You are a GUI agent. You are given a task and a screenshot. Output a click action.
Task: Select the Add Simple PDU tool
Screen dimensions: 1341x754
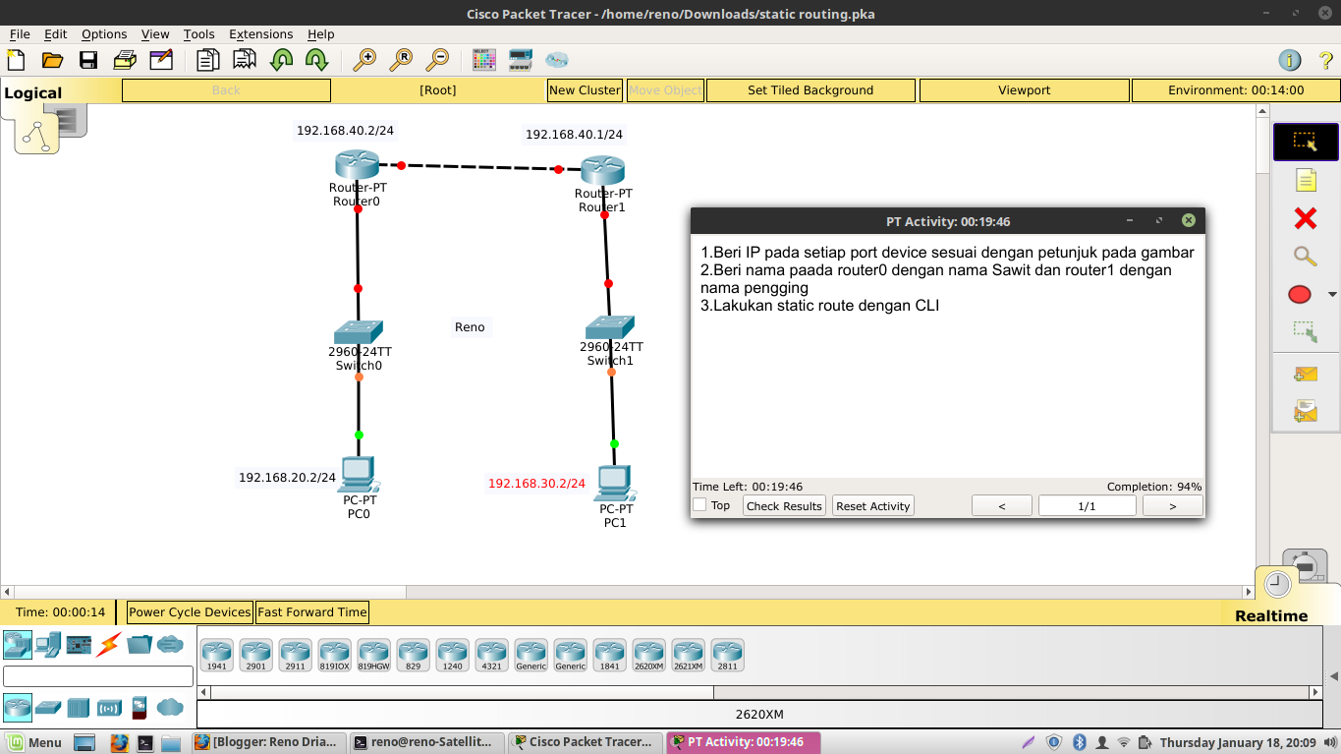coord(1305,374)
